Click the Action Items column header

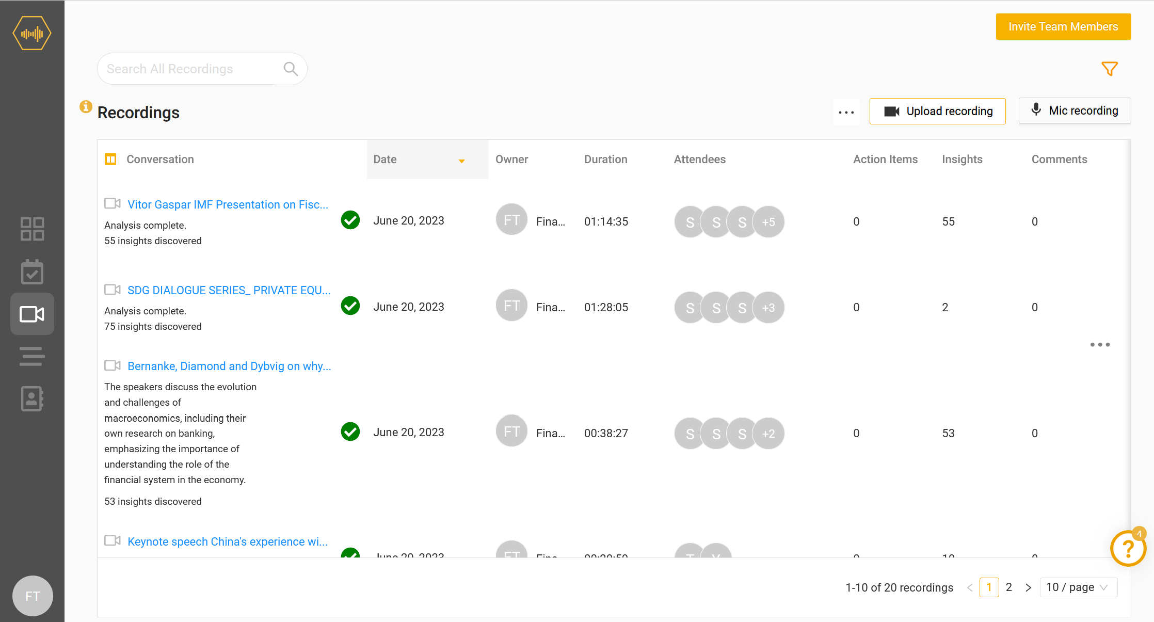click(885, 160)
